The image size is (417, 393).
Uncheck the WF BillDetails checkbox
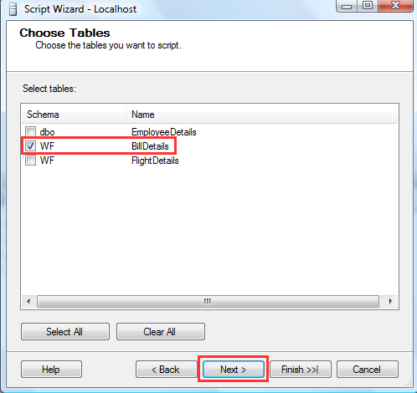(x=30, y=145)
